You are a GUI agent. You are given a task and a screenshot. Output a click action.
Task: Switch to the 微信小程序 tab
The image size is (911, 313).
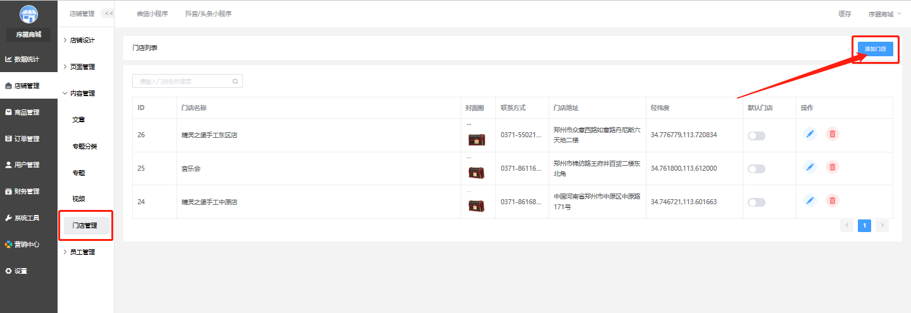152,14
